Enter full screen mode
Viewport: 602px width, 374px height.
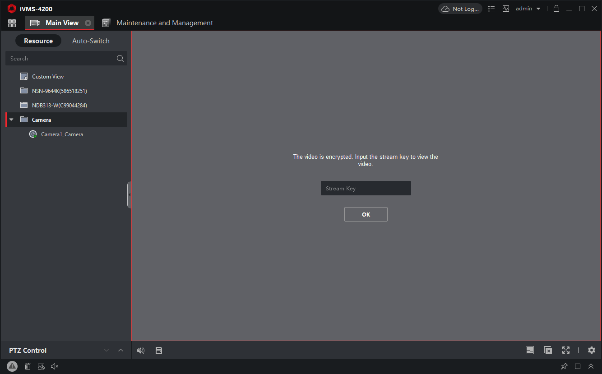click(566, 350)
